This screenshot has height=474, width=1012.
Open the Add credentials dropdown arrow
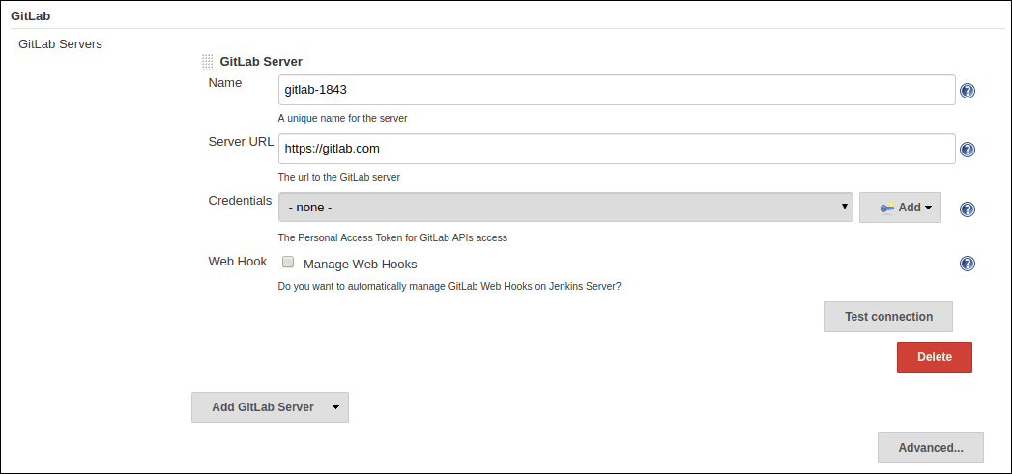point(928,208)
